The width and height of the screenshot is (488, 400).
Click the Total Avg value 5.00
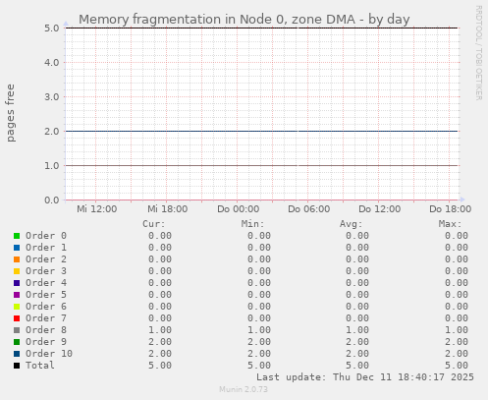click(x=357, y=366)
